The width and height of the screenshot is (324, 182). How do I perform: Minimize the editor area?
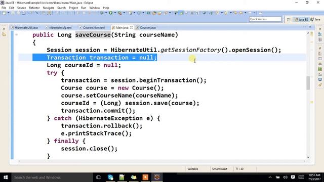point(305,27)
